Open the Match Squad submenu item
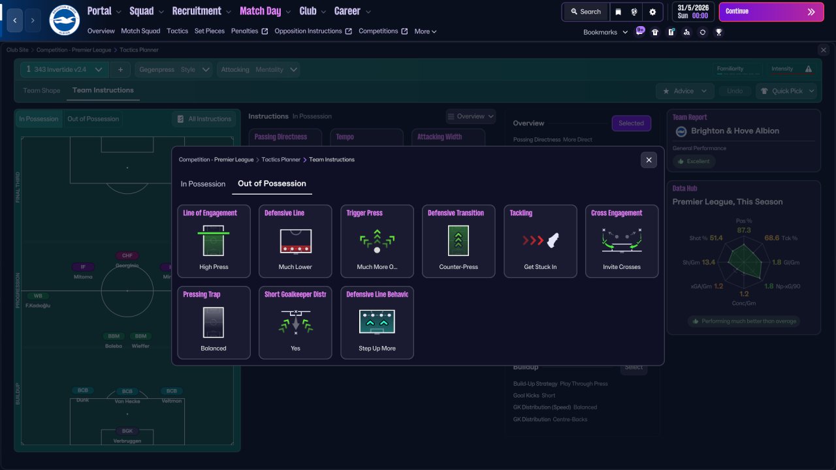 point(140,31)
